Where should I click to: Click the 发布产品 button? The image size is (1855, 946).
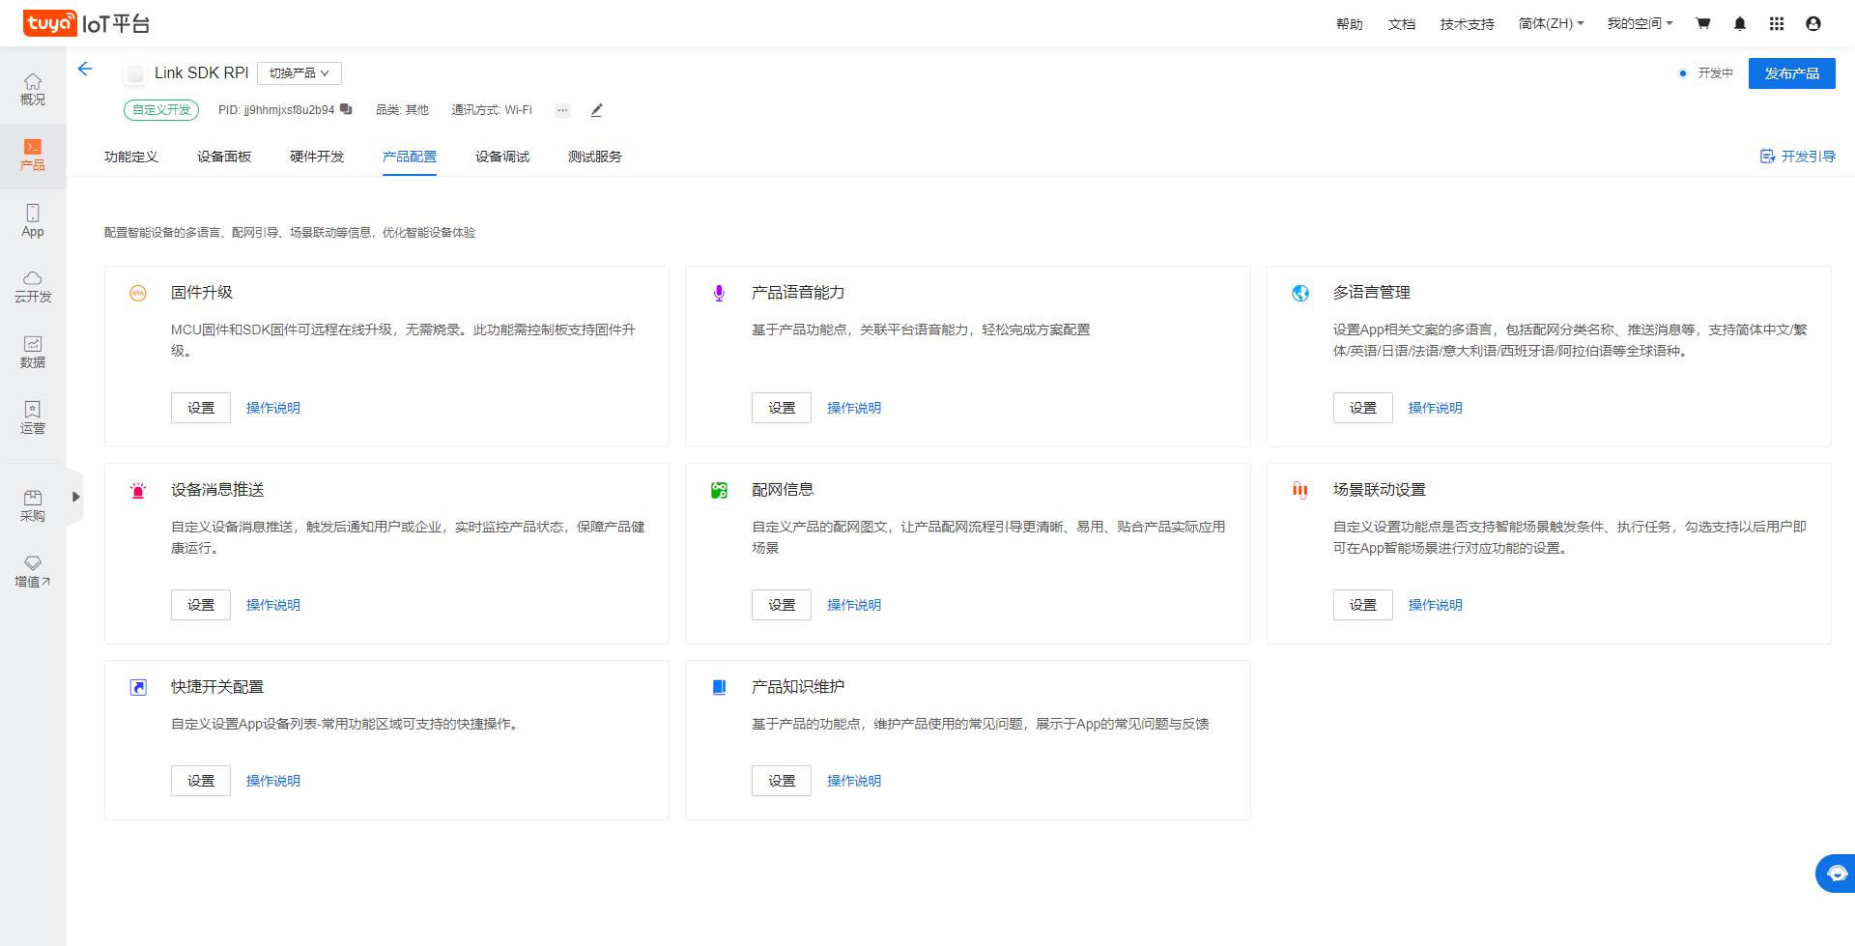(x=1792, y=73)
